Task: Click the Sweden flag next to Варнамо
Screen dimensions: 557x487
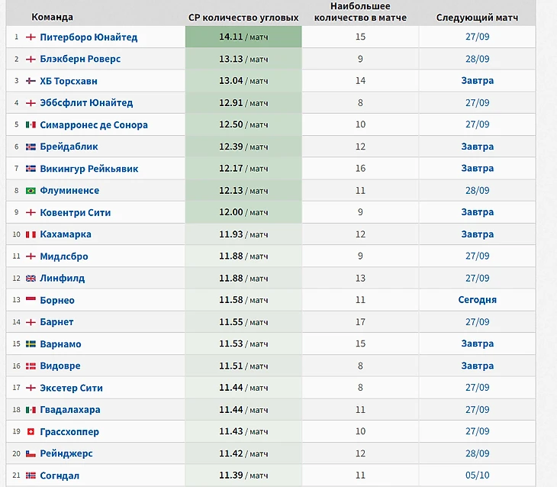Action: click(x=31, y=344)
